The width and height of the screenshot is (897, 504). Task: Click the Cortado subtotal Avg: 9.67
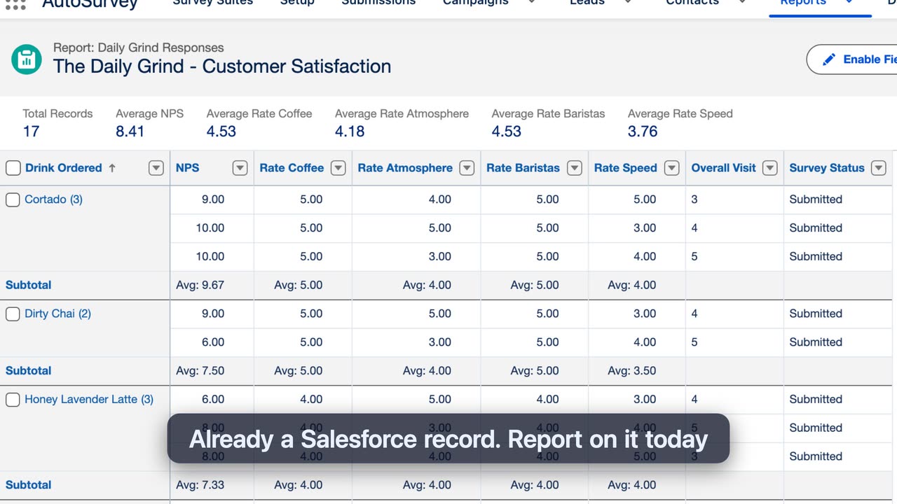[200, 286]
